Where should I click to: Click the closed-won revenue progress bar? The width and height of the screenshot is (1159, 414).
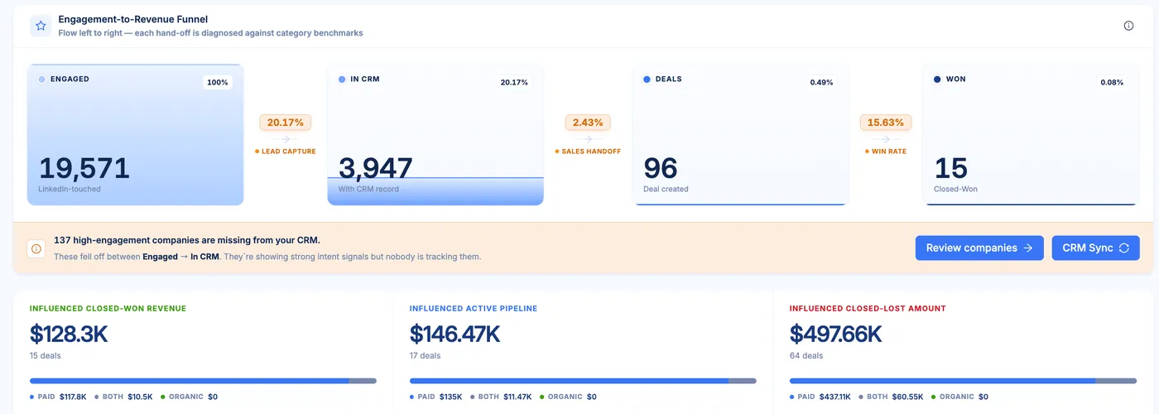[203, 381]
